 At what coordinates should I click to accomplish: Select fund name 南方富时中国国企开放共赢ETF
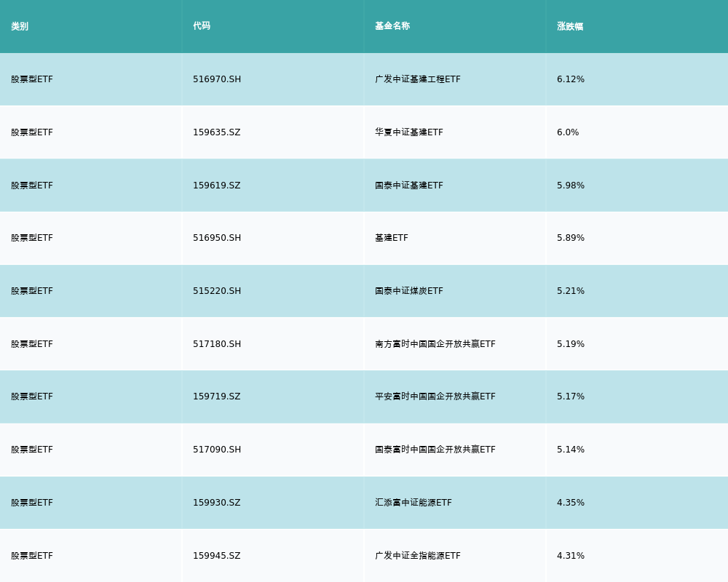(x=435, y=344)
